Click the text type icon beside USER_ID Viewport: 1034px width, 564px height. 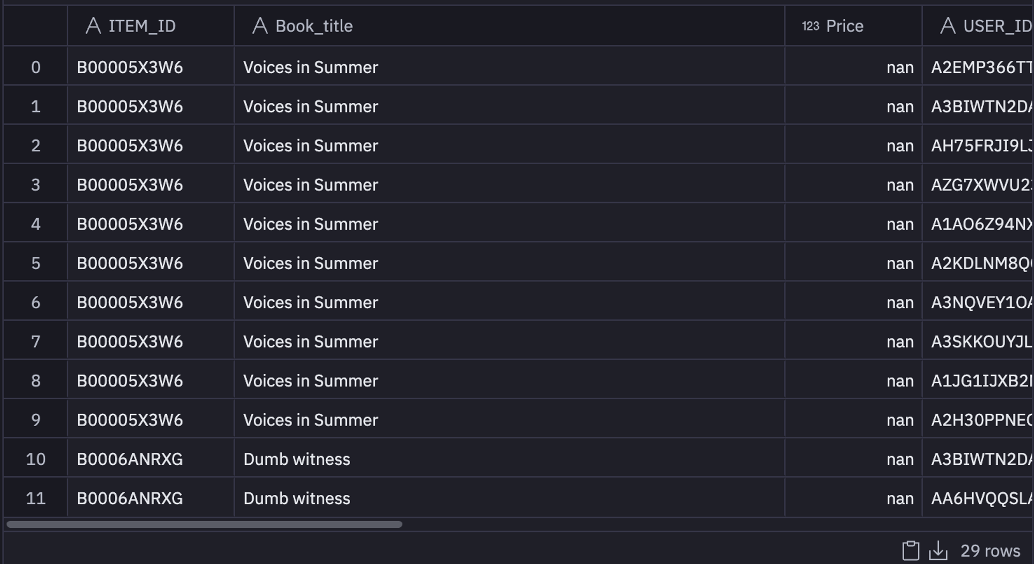coord(948,26)
